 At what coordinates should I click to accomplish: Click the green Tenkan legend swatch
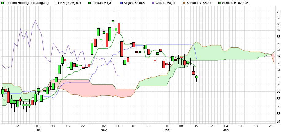pyautogui.click(x=89, y=3)
